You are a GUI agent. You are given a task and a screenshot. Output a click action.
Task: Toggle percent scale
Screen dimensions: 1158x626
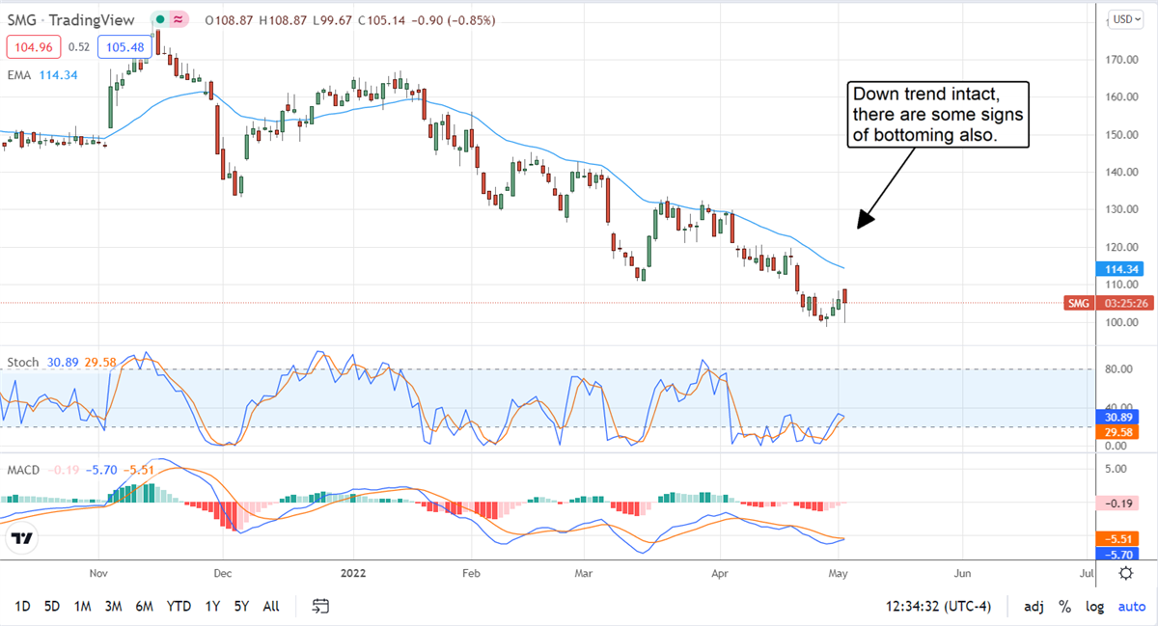pyautogui.click(x=1064, y=607)
